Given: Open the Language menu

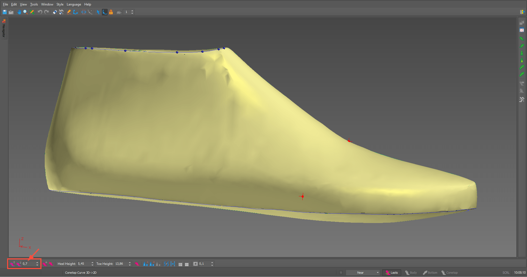Looking at the screenshot, I should [x=74, y=4].
